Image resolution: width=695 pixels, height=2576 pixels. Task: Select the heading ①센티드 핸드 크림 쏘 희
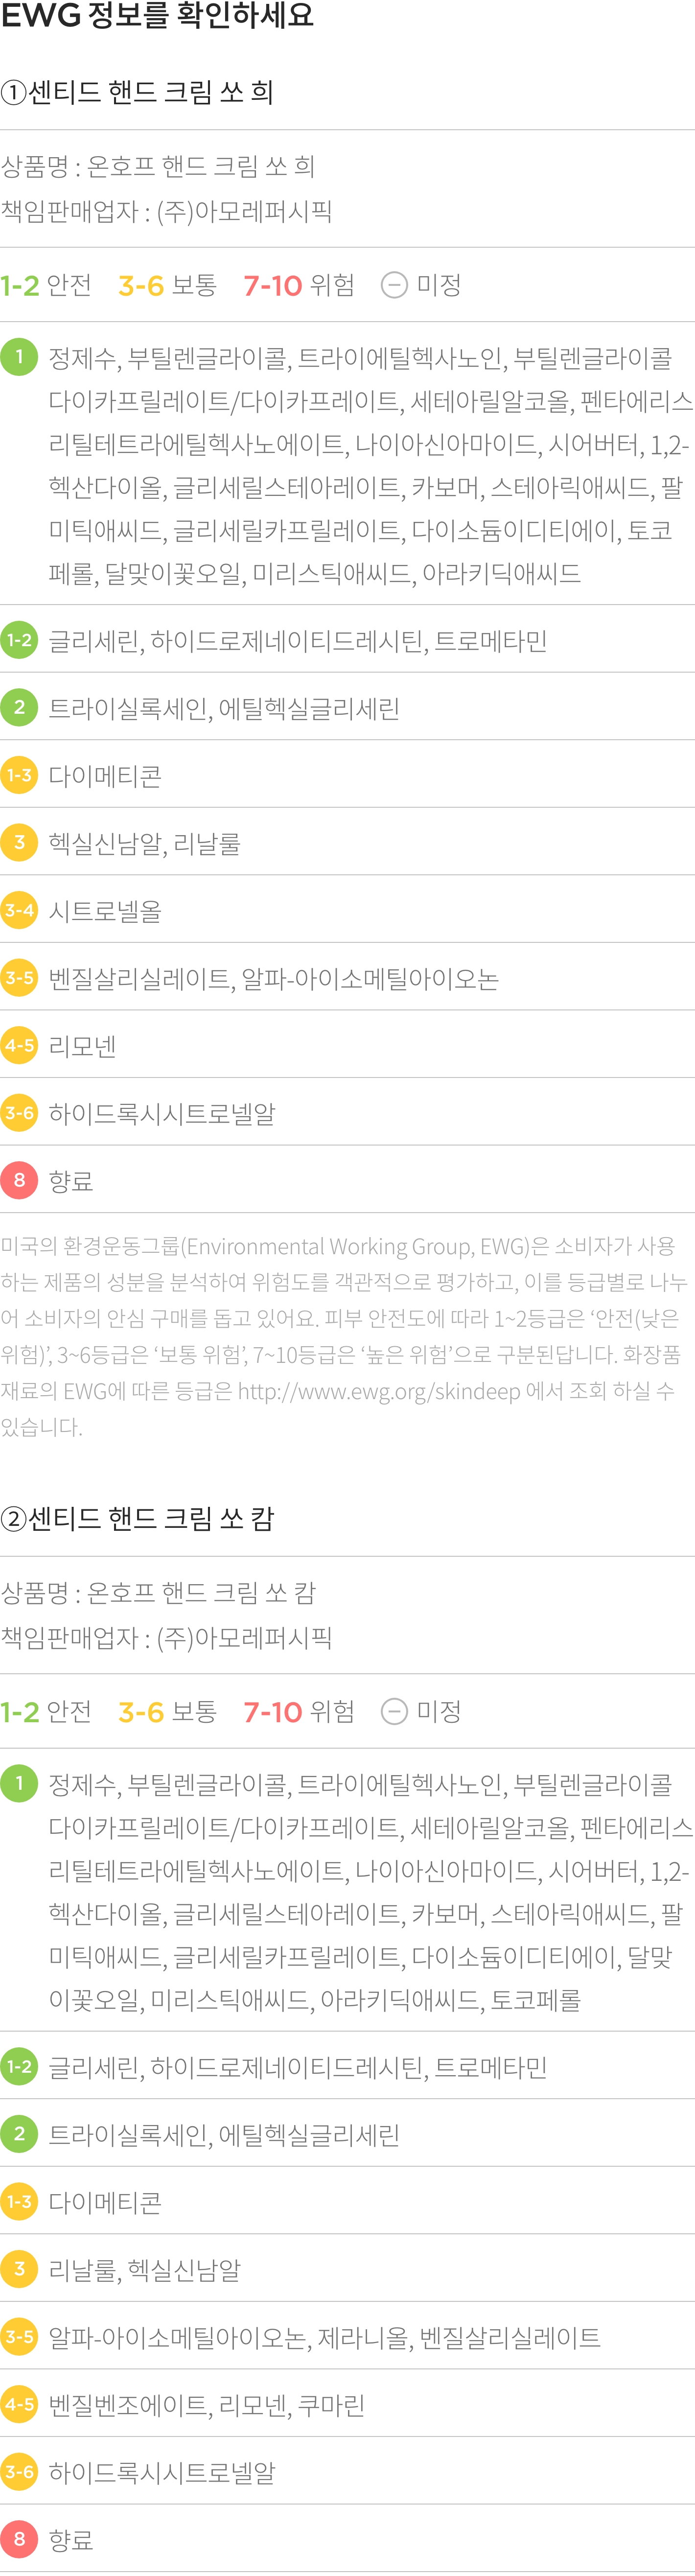[137, 92]
